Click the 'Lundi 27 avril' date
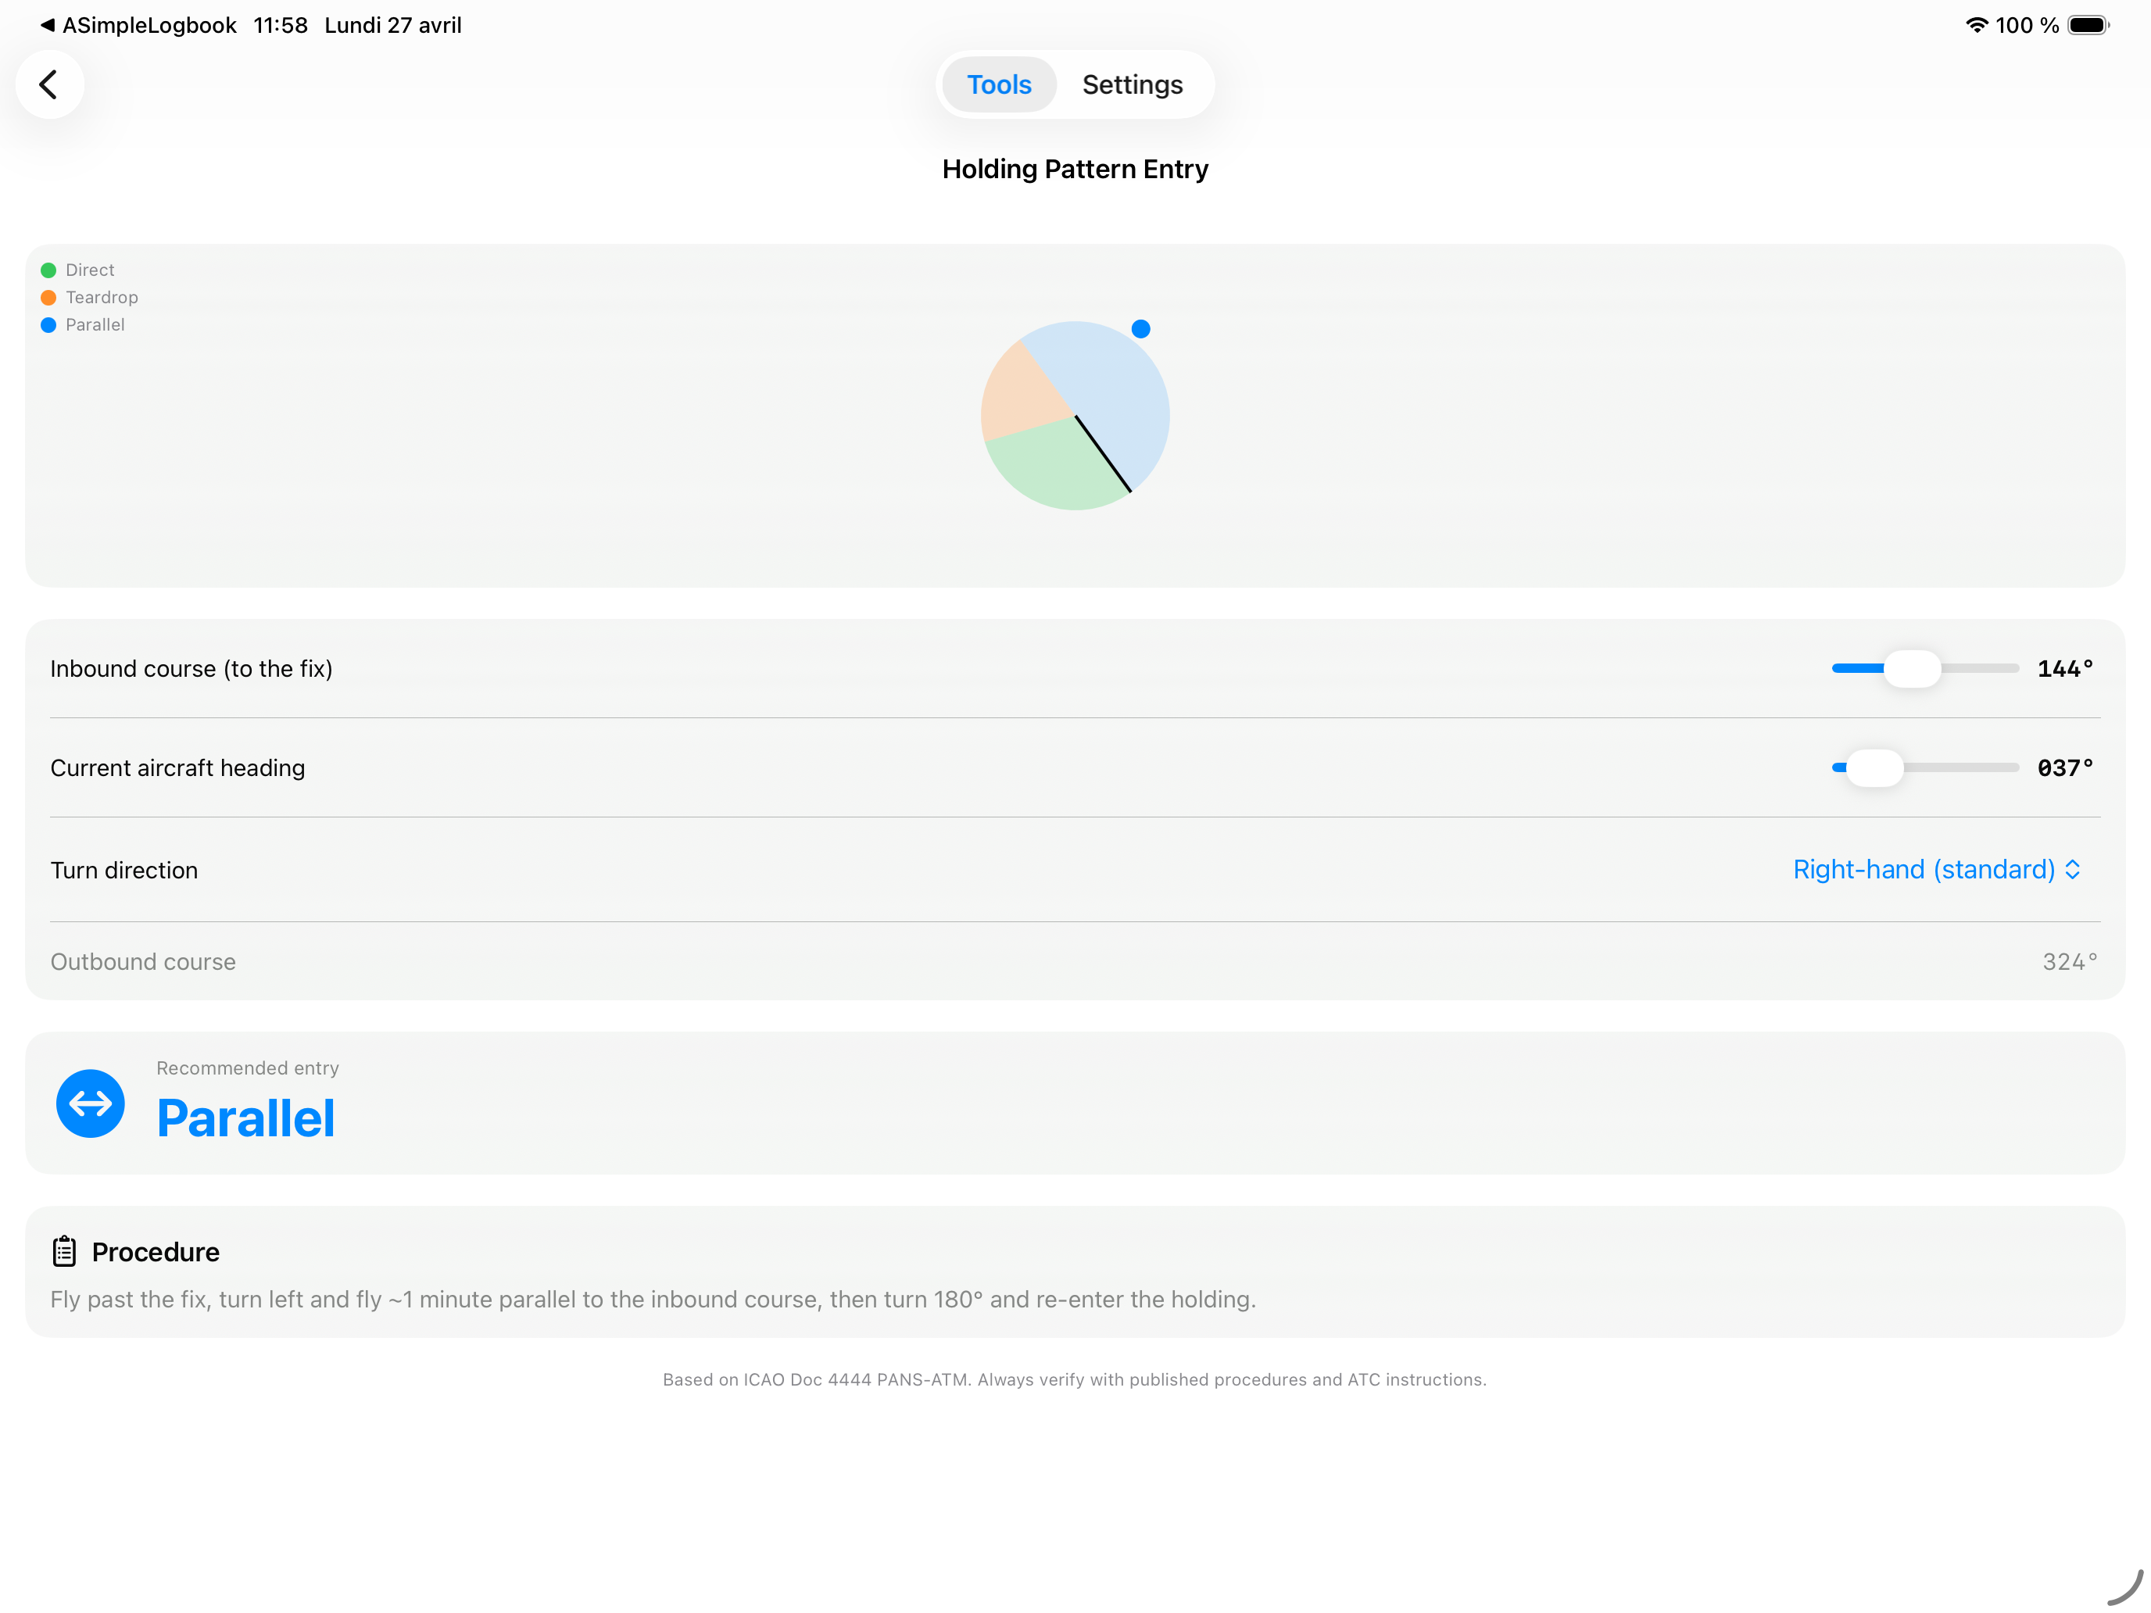The image size is (2151, 1613). point(393,25)
